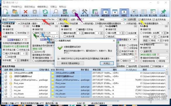Click the 默认列序 icon
The image size is (171, 106).
(134, 12)
